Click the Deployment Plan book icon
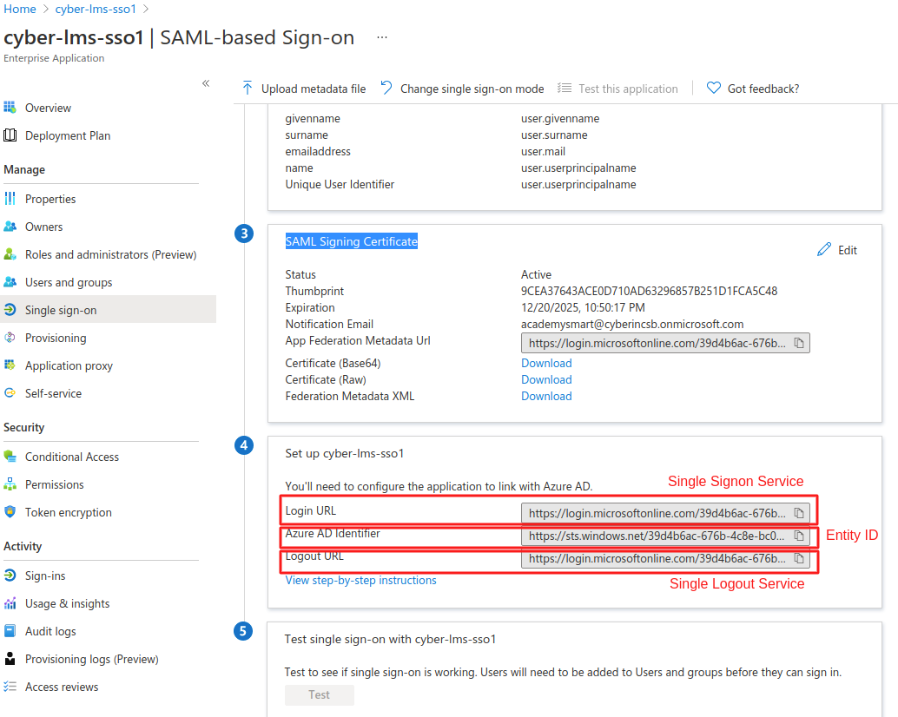The width and height of the screenshot is (898, 717). (10, 135)
